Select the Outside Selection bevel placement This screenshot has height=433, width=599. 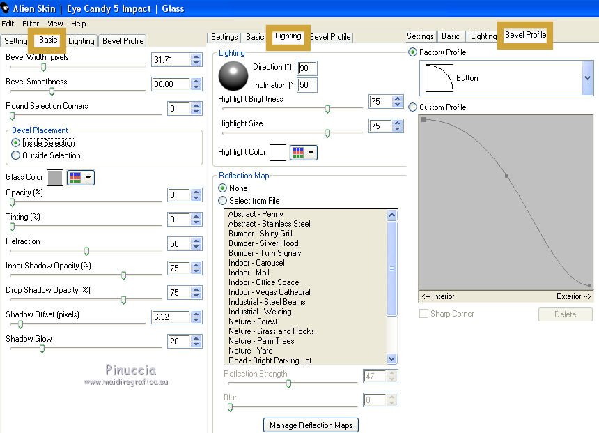16,155
